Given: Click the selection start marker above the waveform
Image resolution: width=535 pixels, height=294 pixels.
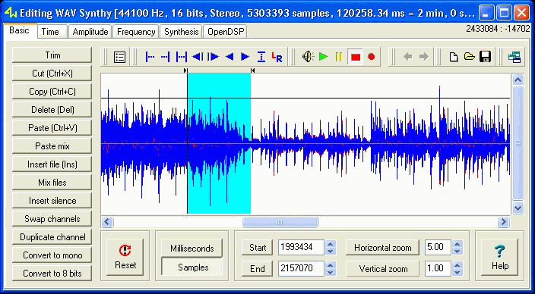Looking at the screenshot, I should [x=185, y=70].
